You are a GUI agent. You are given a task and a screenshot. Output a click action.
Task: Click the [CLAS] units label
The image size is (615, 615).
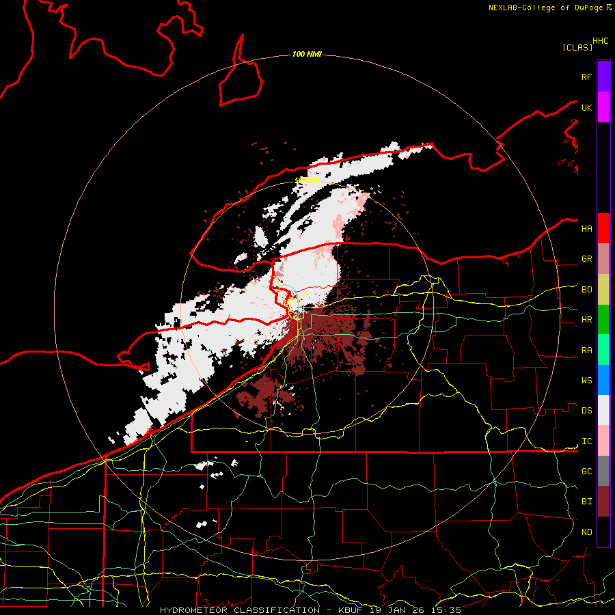(x=577, y=47)
